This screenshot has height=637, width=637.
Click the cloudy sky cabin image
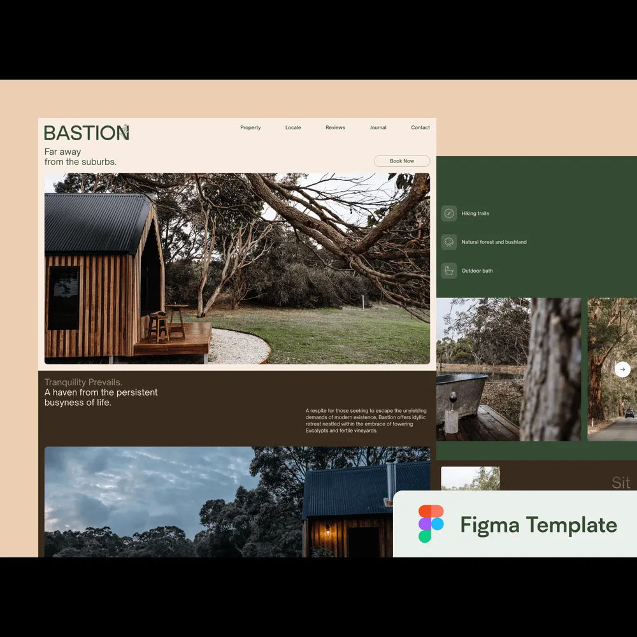217,501
